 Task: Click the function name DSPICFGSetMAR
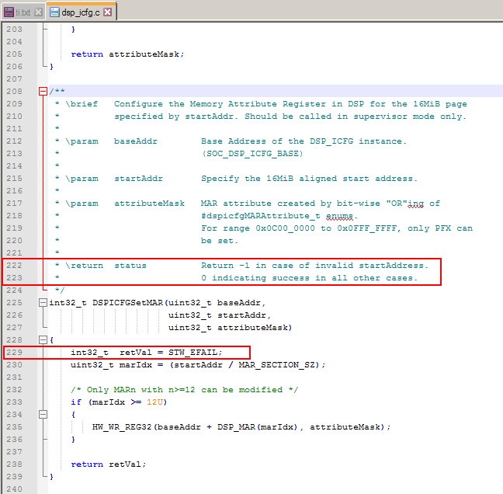point(127,303)
